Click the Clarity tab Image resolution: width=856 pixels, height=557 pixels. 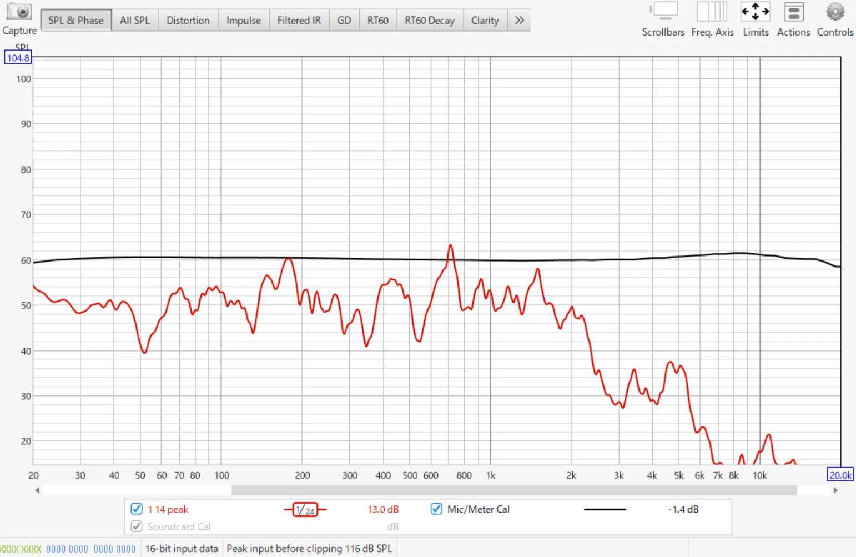pos(485,21)
